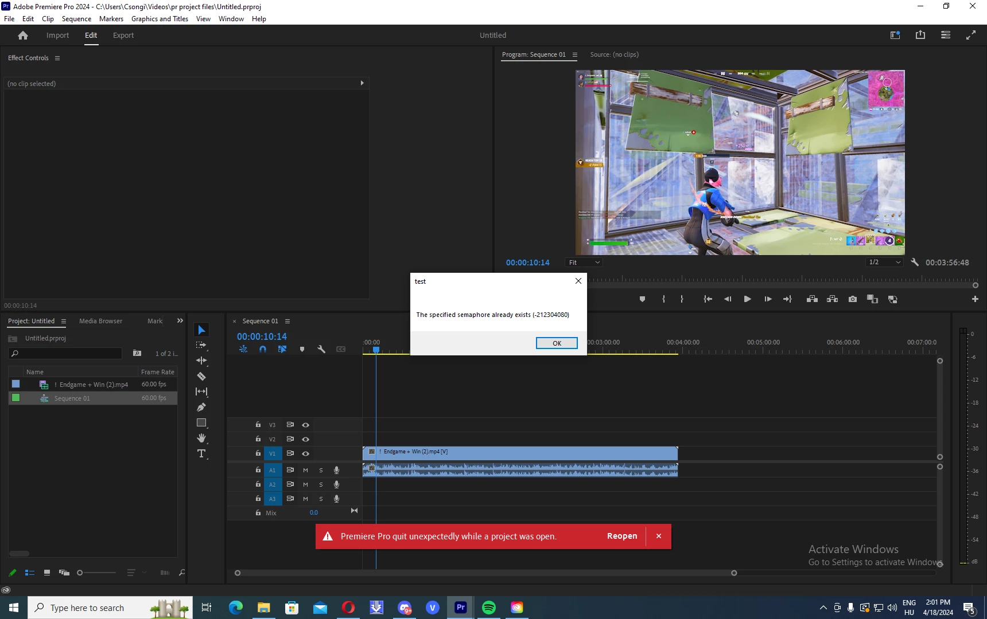Expand the Effect Controls timeline arrow
Screen dimensions: 987x619
click(362, 83)
